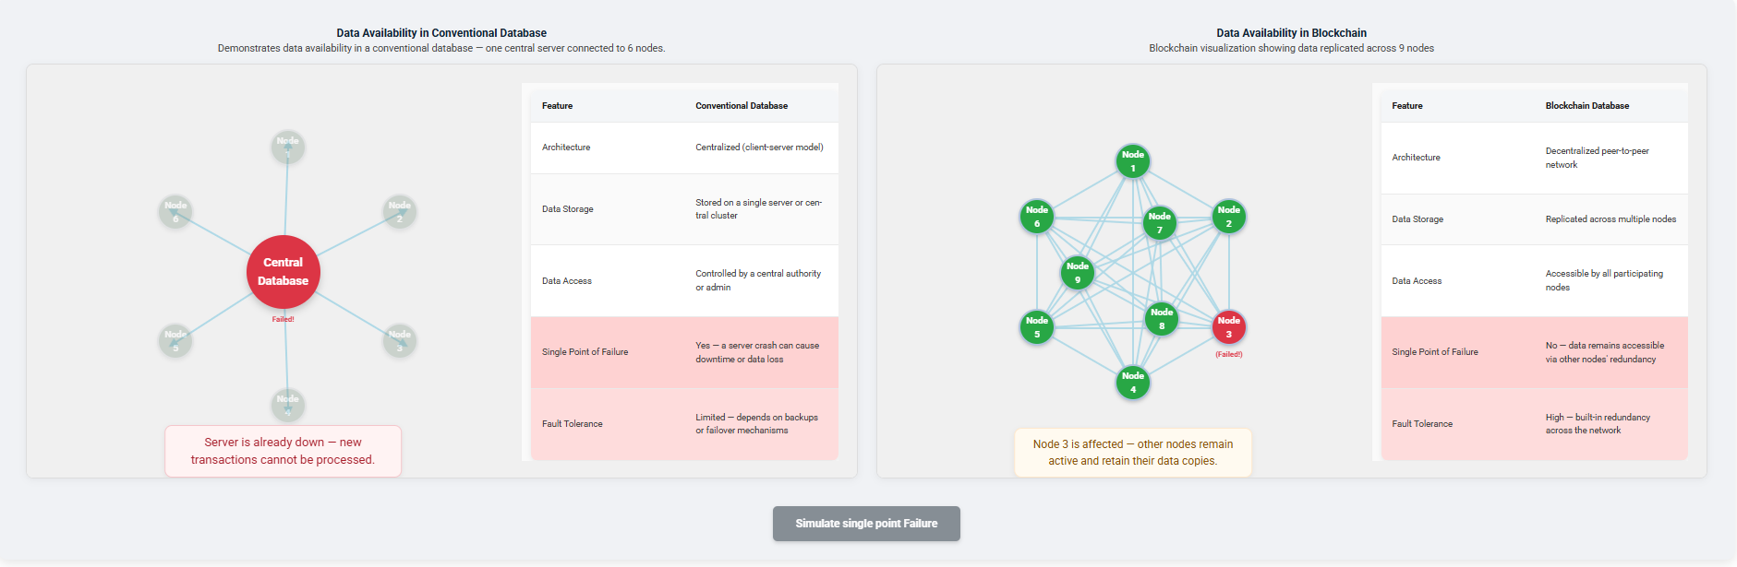
Task: Select Single Point of Failure row in conventional table
Action: 683,351
